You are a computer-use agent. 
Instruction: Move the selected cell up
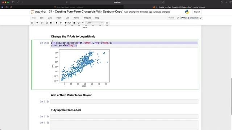(x=57, y=23)
